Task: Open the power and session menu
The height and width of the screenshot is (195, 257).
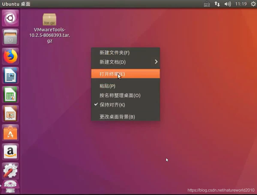Action: [253, 4]
